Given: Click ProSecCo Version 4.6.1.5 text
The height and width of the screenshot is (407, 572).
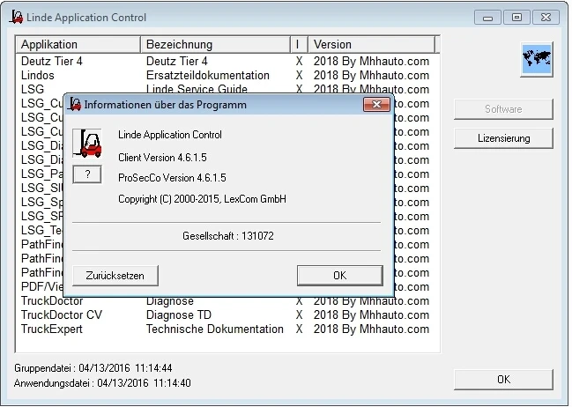Looking at the screenshot, I should pos(172,178).
